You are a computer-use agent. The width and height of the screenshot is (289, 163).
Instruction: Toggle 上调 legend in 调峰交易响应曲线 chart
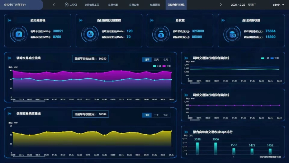(156, 66)
